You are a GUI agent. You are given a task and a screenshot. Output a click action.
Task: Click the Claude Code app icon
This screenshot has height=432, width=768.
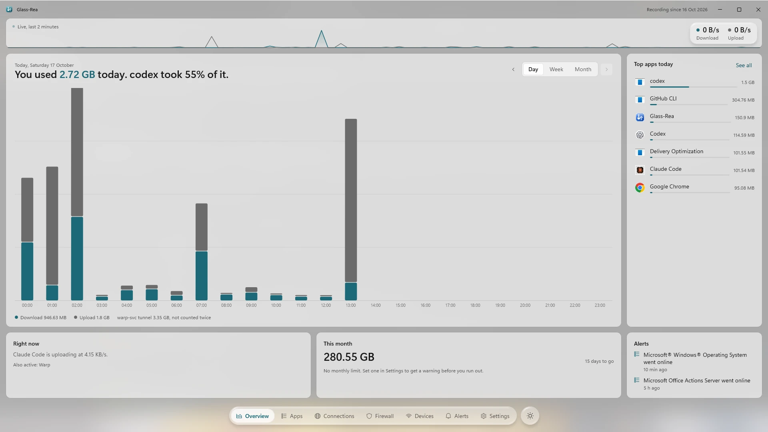[x=640, y=170]
